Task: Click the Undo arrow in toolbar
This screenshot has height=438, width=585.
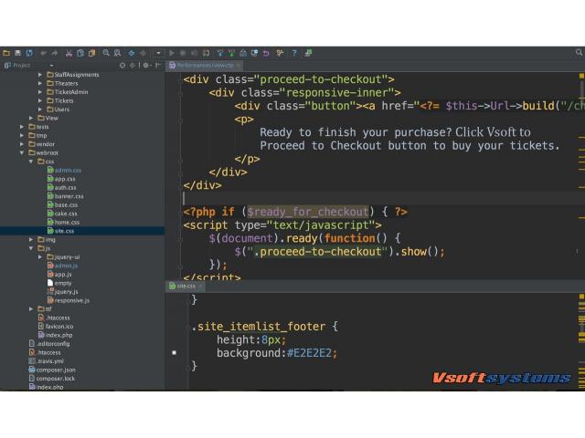Action: click(43, 54)
